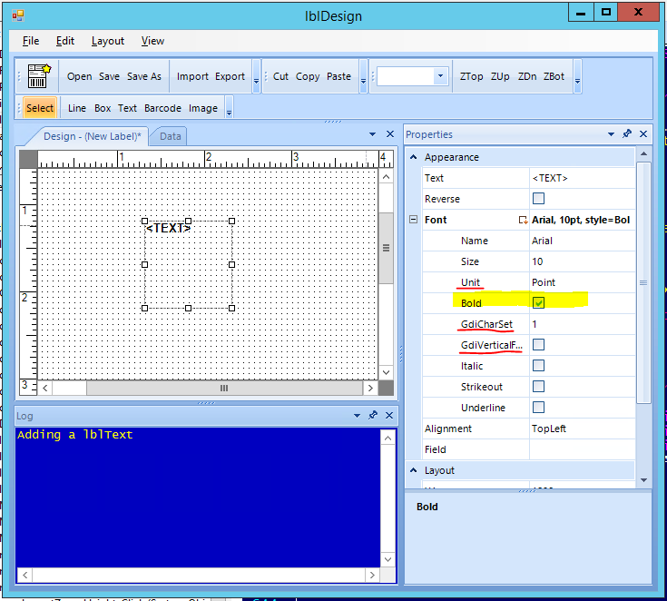
Task: Open Log panel options dropdown arrow
Action: tap(357, 416)
